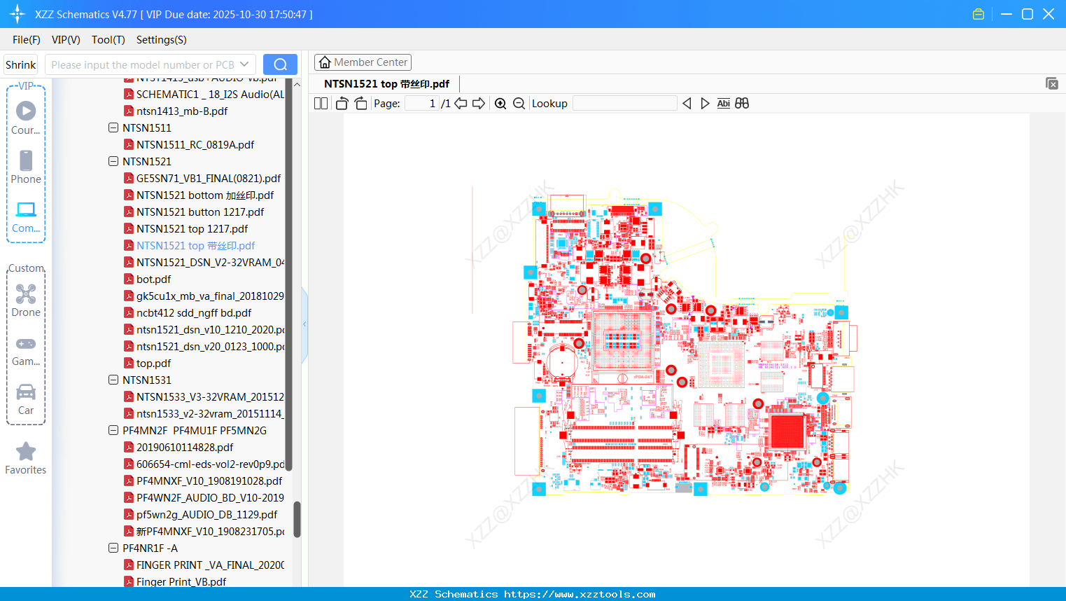Click the XZZ Schematics app logo
Image resolution: width=1066 pixels, height=601 pixels.
pos(17,14)
